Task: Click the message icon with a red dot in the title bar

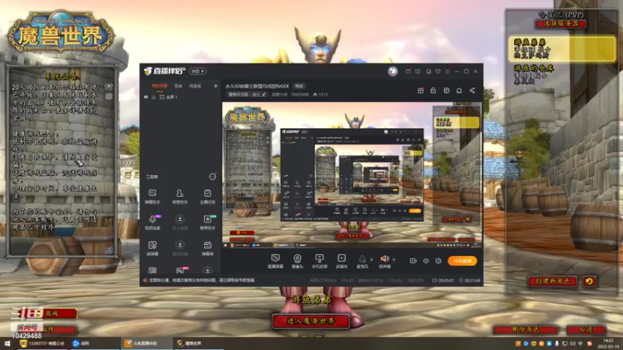Action: tap(408, 72)
